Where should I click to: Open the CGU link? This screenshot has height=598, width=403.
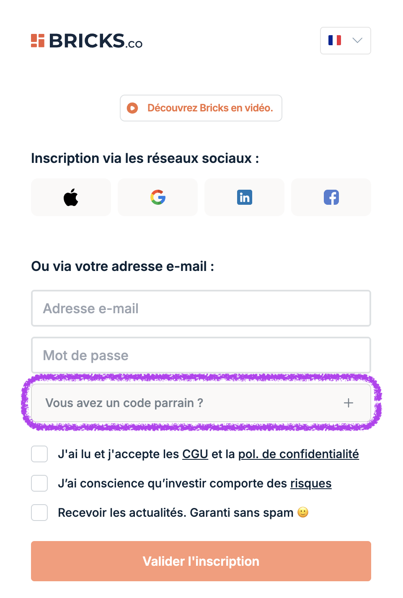pos(195,454)
